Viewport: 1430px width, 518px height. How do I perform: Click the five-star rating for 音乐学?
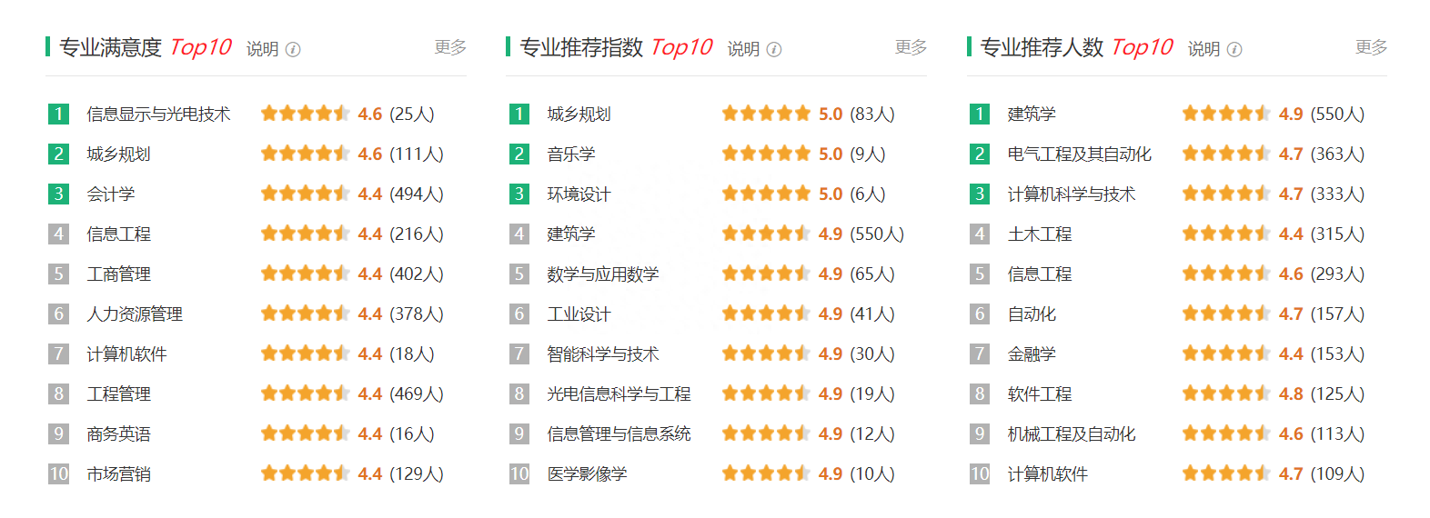766,154
